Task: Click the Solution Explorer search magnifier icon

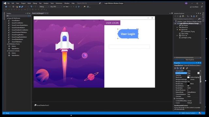Action: coord(199,19)
